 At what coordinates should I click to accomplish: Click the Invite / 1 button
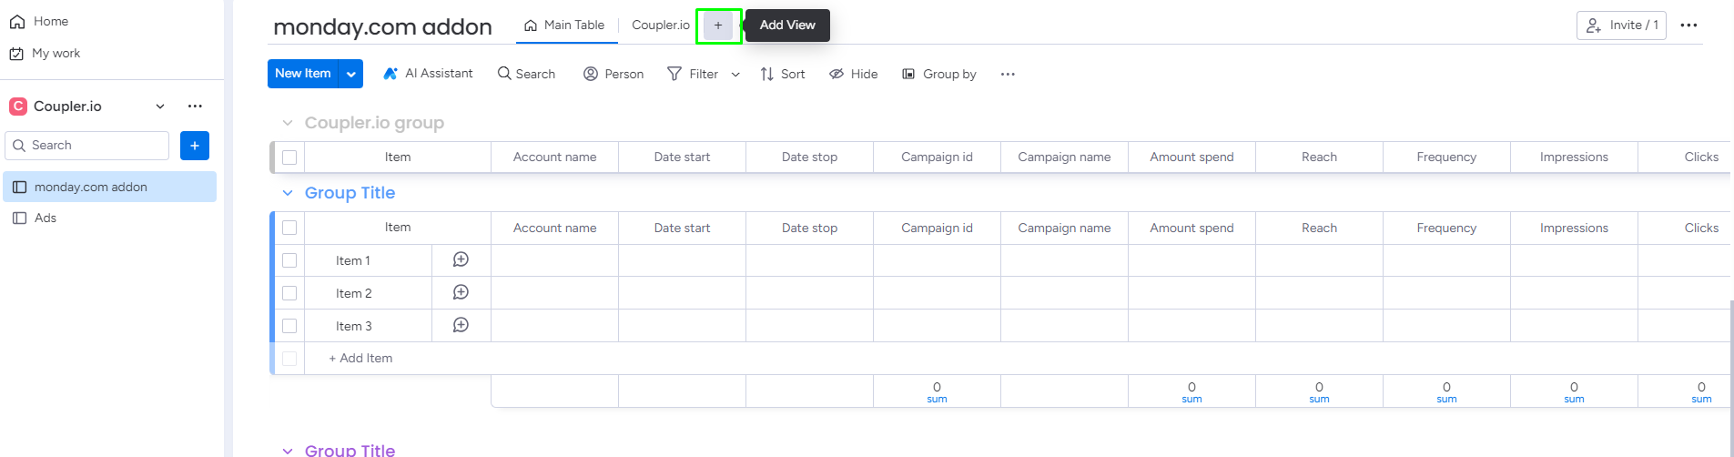pyautogui.click(x=1620, y=25)
